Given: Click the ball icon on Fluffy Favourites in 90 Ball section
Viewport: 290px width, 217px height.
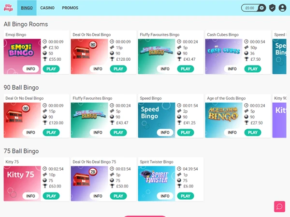Looking at the screenshot, I should pyautogui.click(x=112, y=117).
